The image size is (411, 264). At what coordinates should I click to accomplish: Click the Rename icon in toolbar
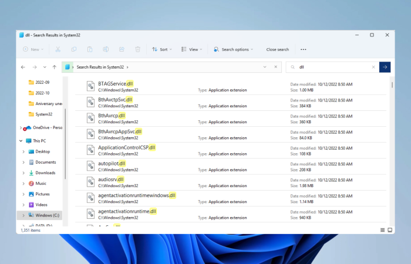106,49
